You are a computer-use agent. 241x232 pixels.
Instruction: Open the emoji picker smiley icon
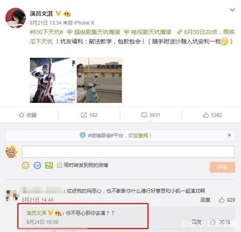point(26,166)
